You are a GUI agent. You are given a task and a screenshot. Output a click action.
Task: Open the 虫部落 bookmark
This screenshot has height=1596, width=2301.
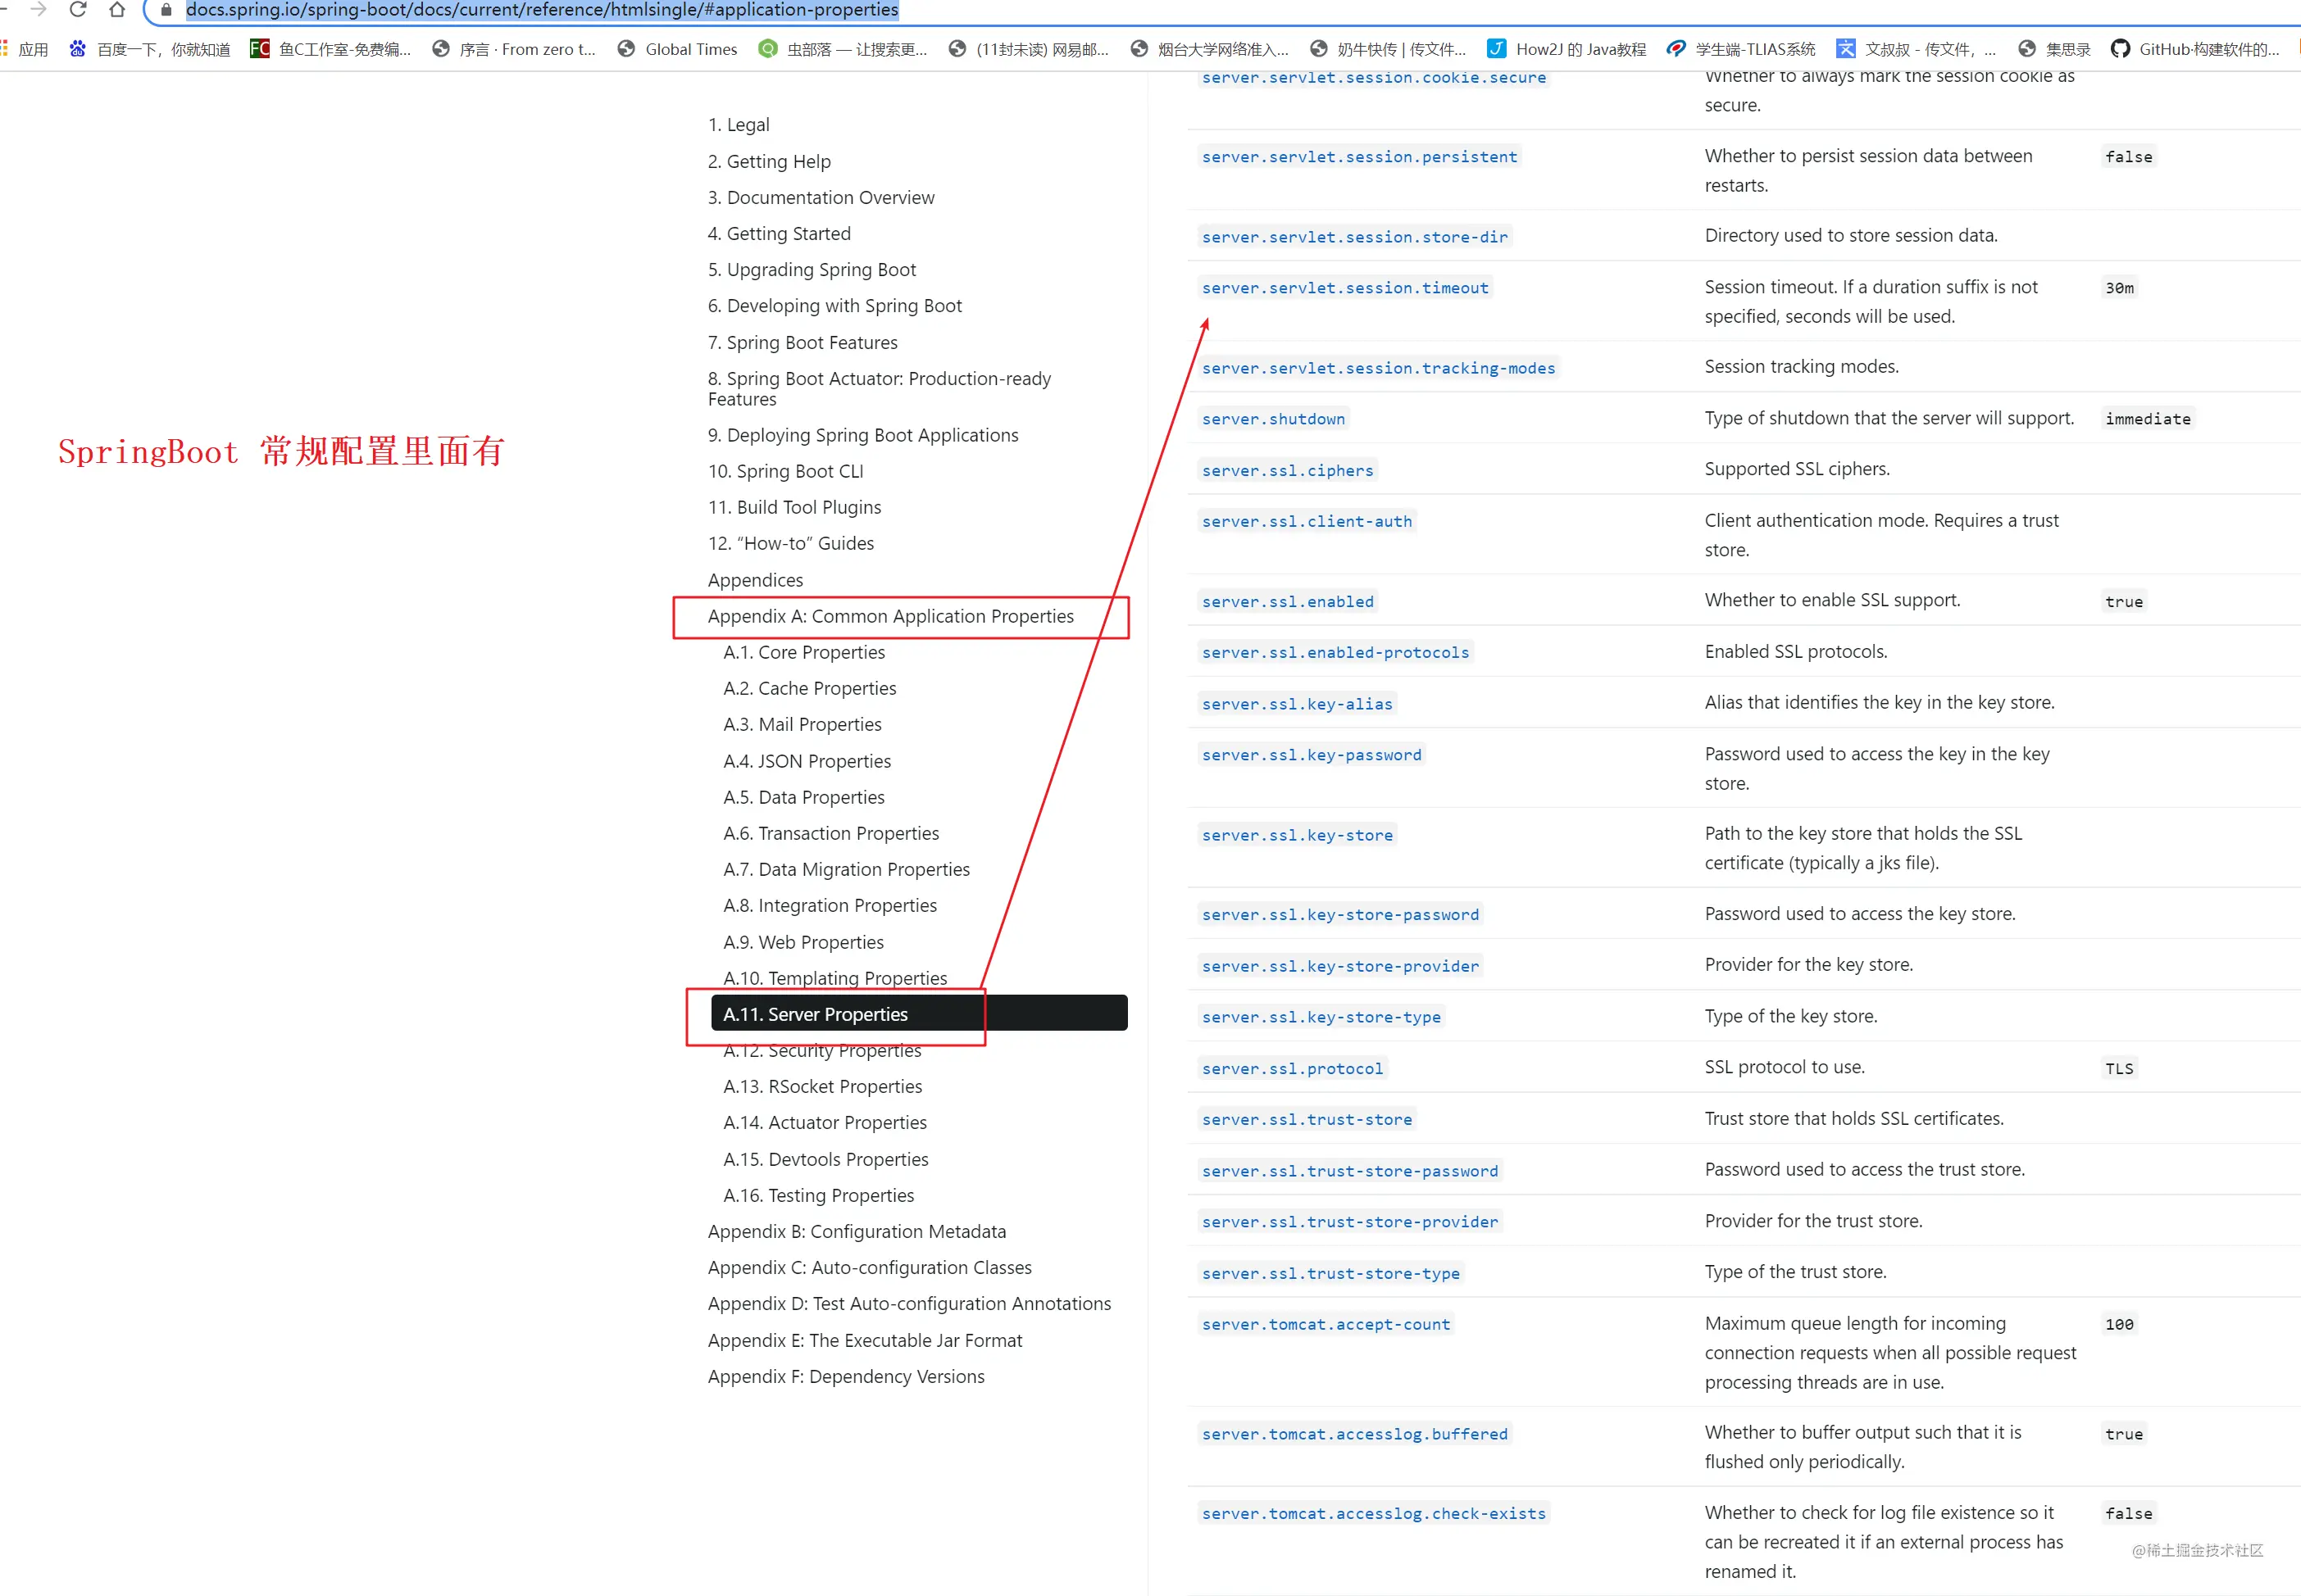click(x=843, y=49)
